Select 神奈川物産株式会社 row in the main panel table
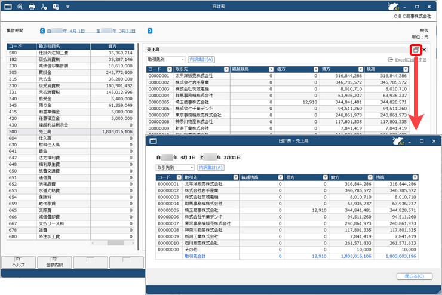 coord(277,122)
